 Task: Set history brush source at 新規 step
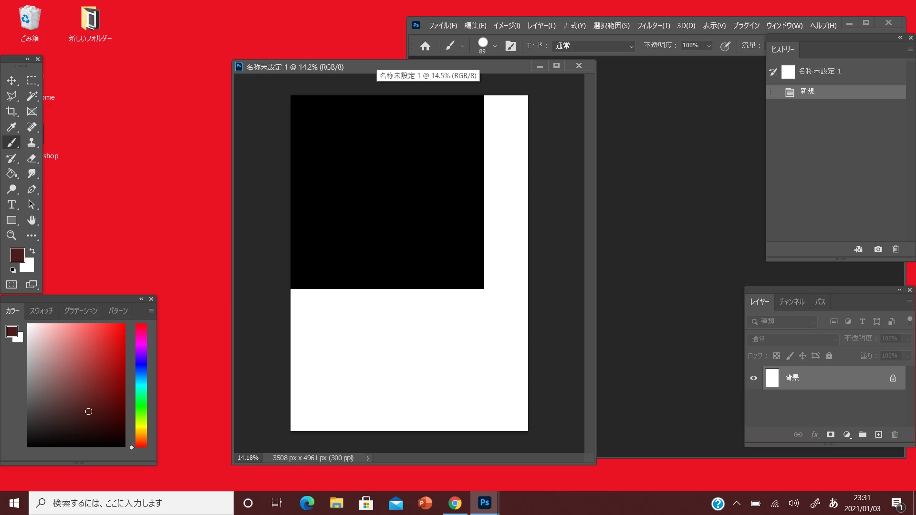click(773, 92)
